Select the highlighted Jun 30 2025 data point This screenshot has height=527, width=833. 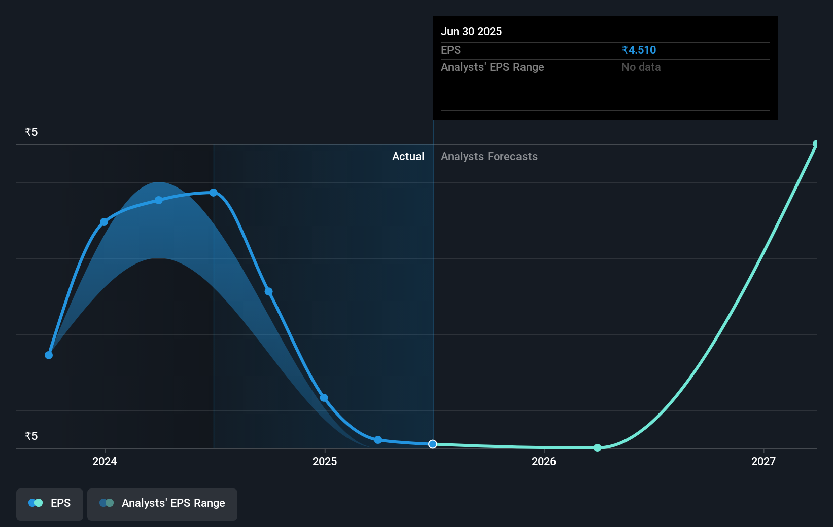(x=433, y=444)
